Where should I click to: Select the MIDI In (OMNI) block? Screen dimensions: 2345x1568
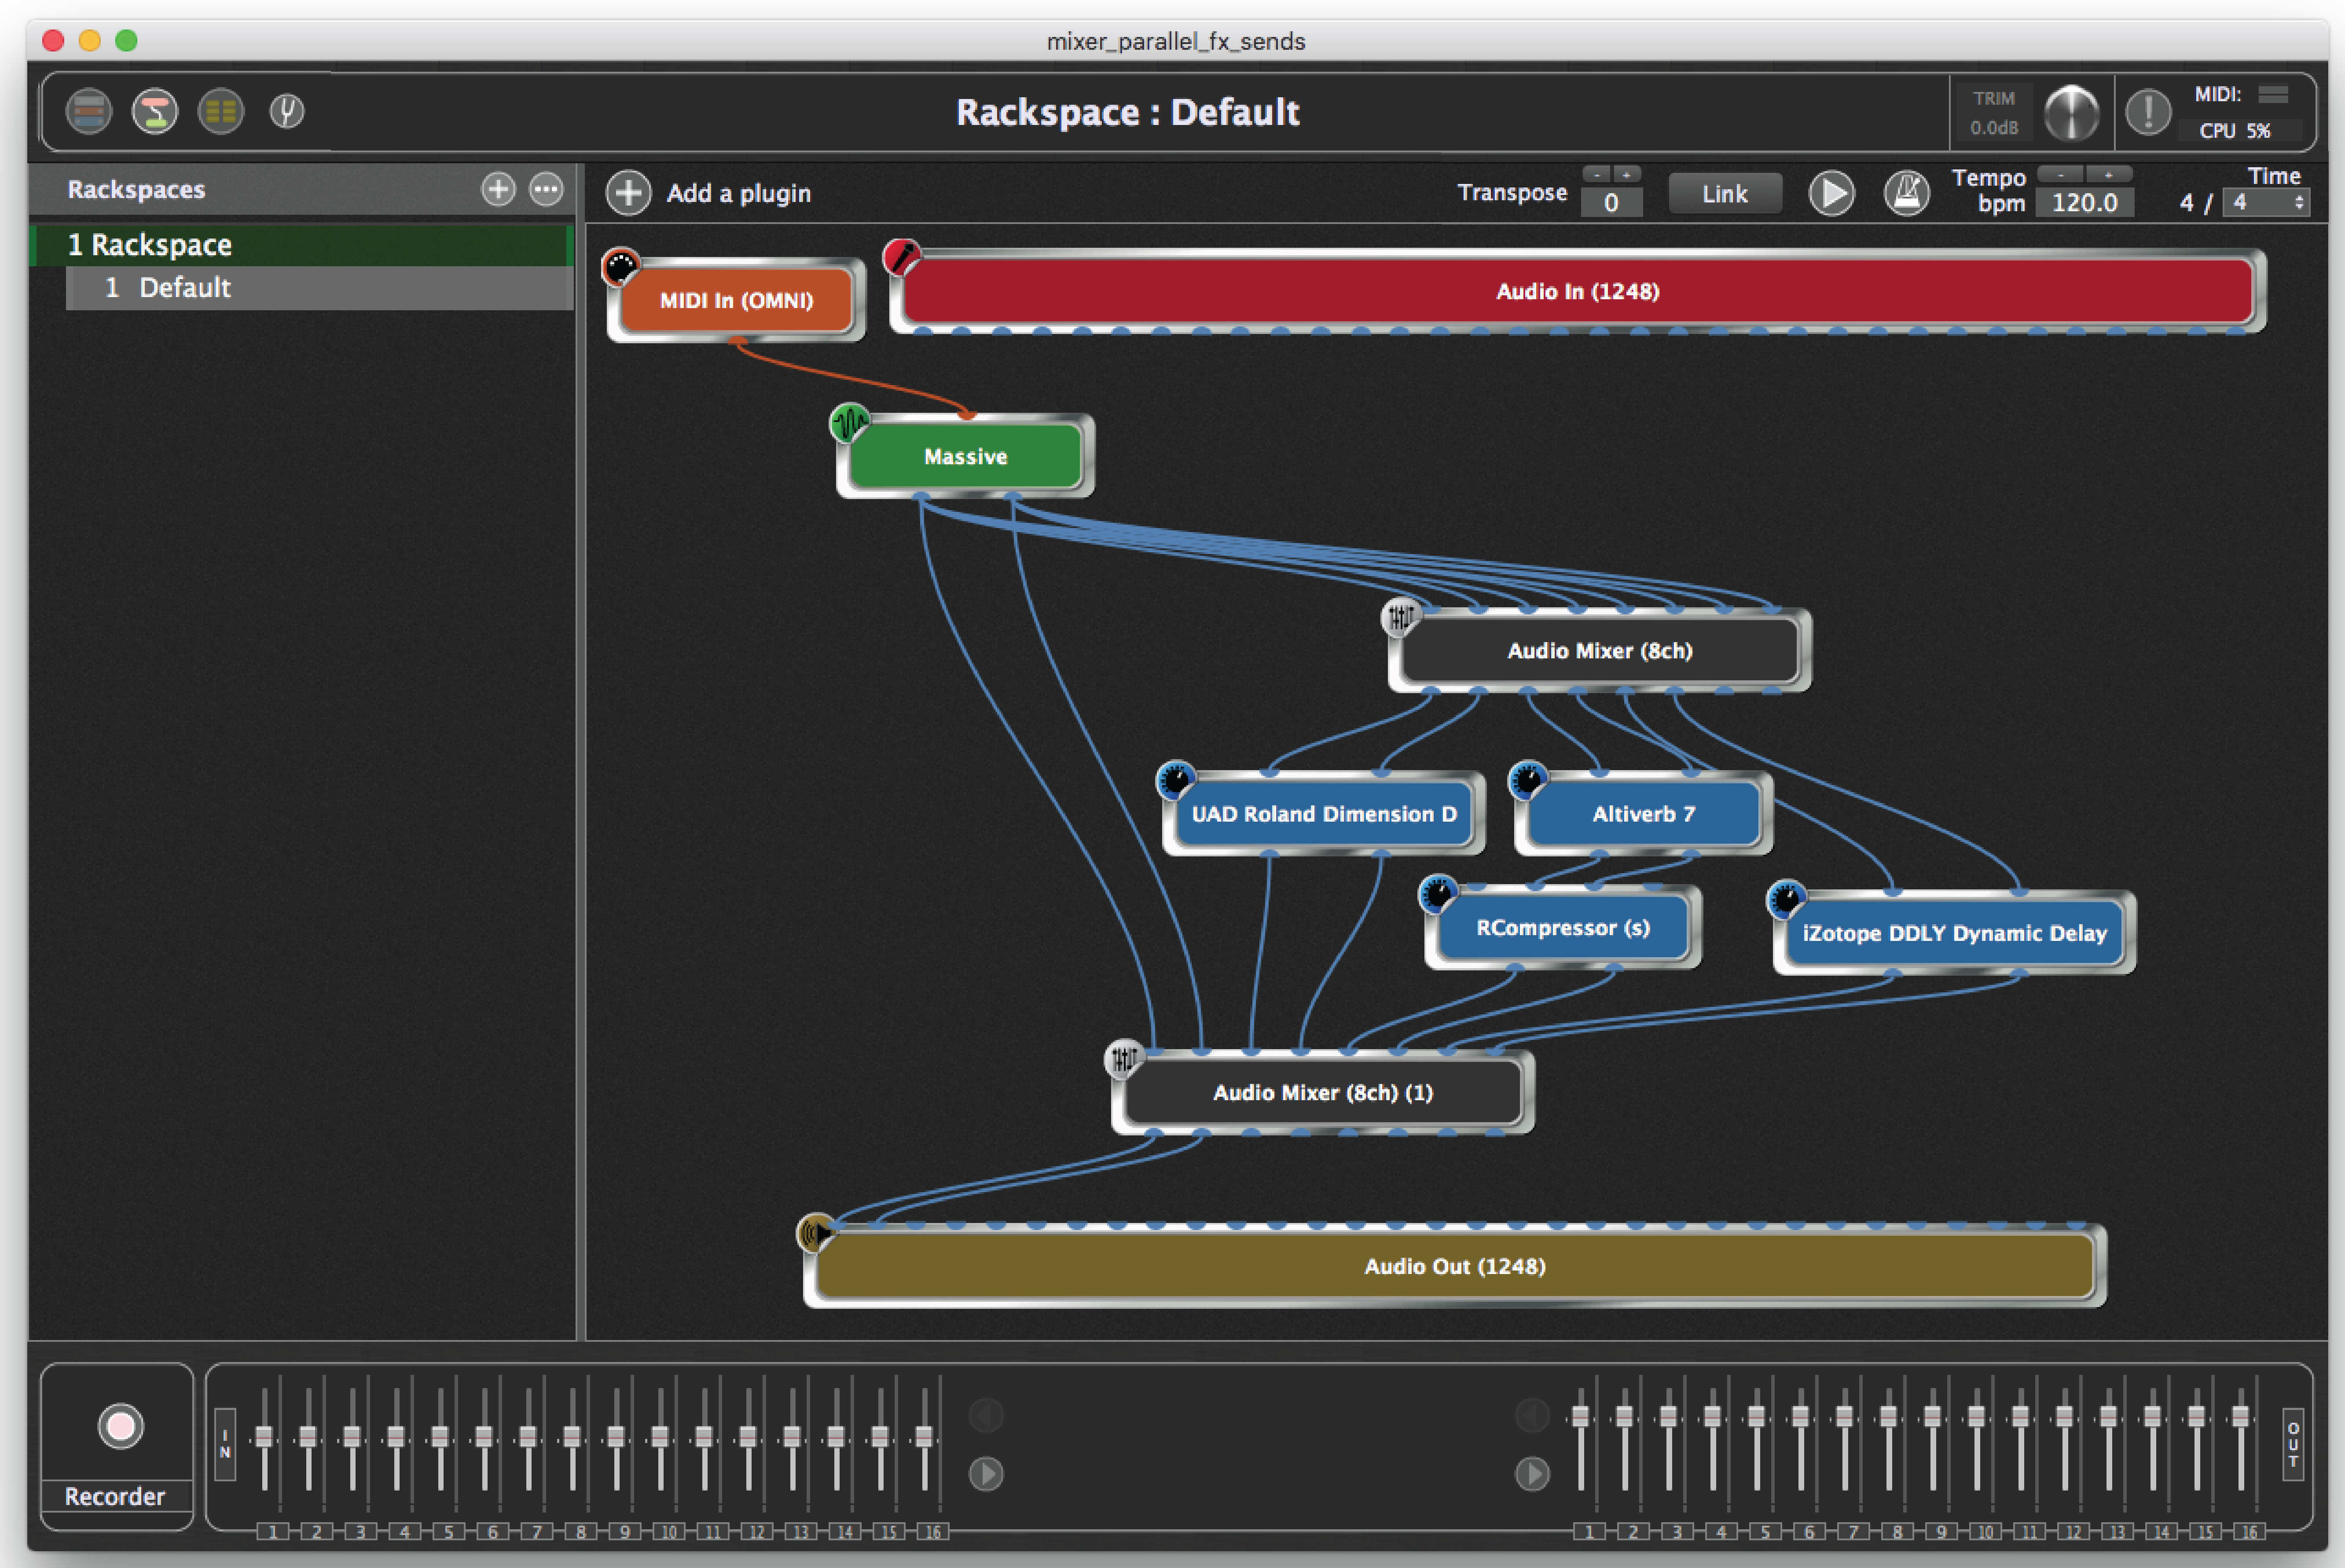(x=736, y=300)
